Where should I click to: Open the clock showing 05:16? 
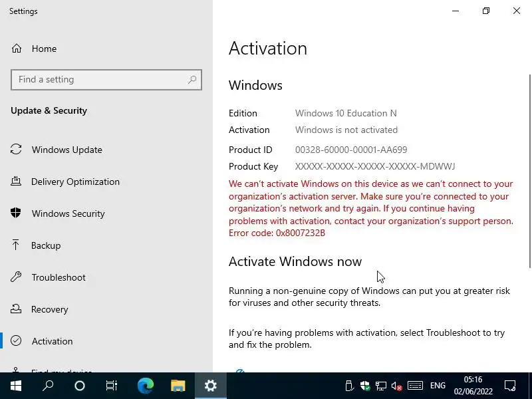tap(473, 386)
